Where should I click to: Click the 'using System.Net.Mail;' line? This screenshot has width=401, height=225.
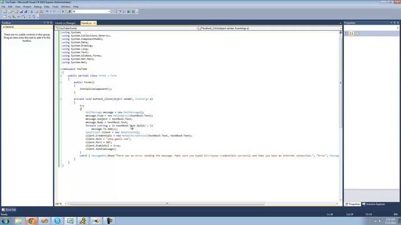point(78,59)
